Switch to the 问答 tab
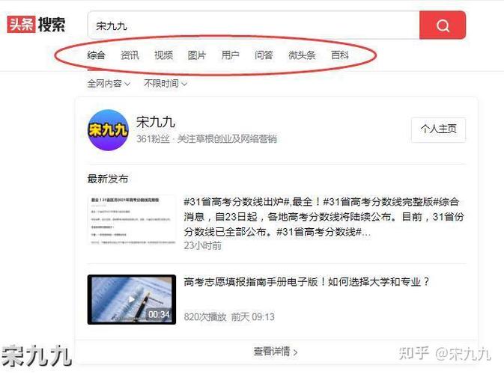The height and width of the screenshot is (374, 504). pyautogui.click(x=264, y=55)
